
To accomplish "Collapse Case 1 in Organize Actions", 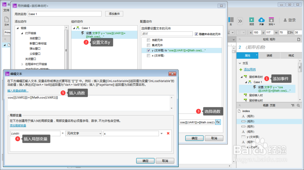I will point(74,28).
